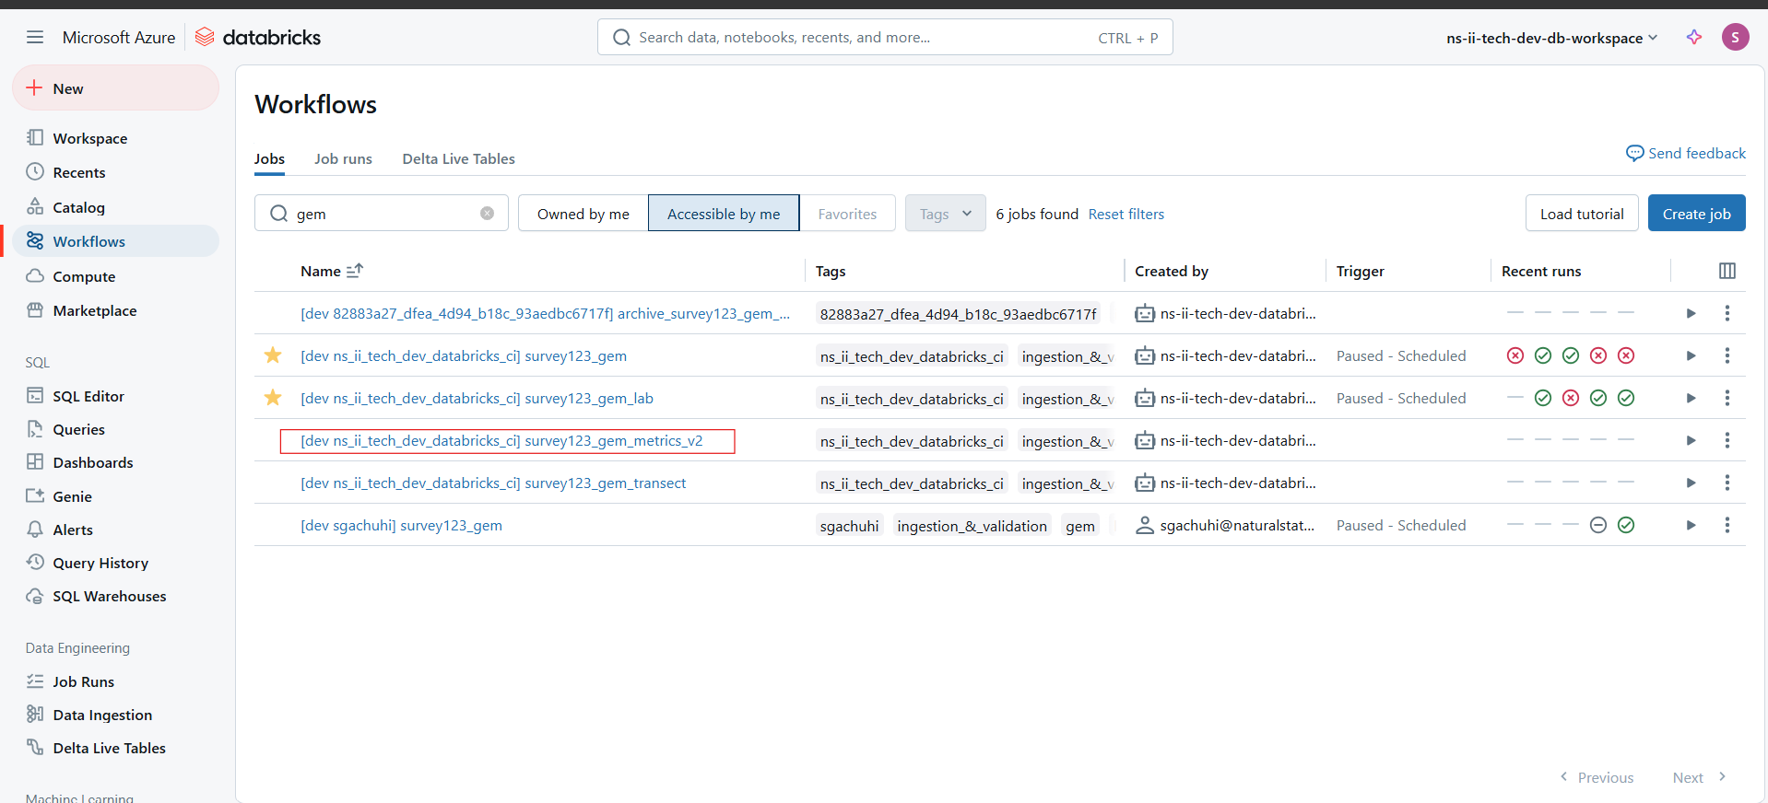Open Data Ingestion in the sidebar

pos(115,715)
